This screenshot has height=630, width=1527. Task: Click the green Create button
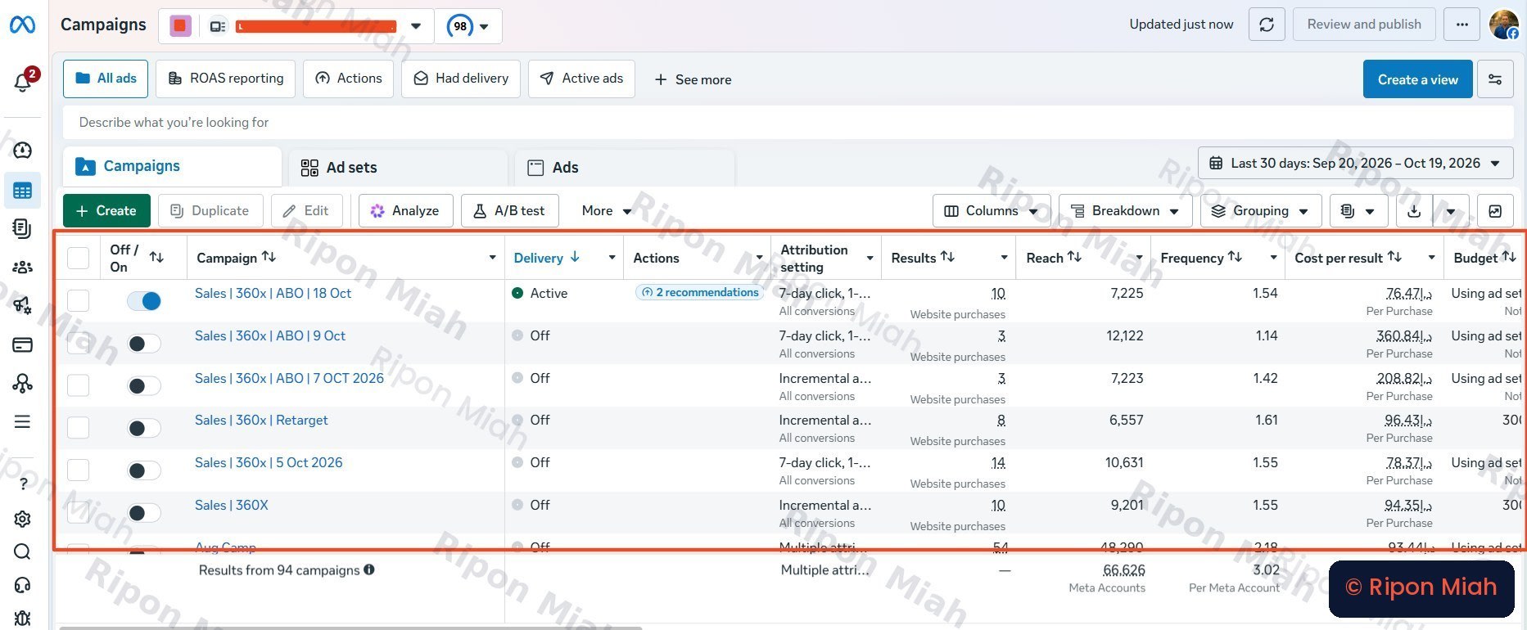[106, 211]
